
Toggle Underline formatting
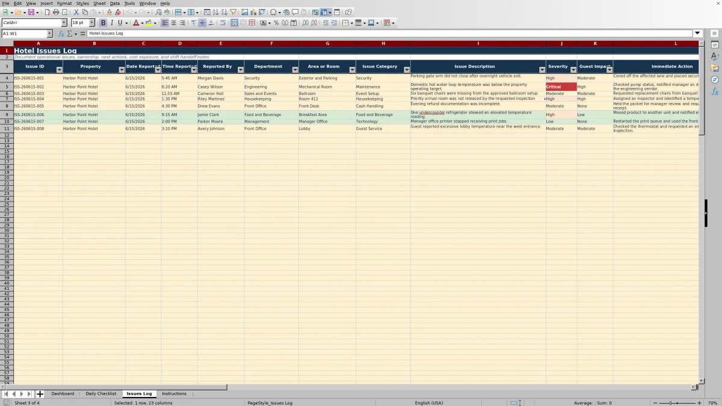click(120, 23)
